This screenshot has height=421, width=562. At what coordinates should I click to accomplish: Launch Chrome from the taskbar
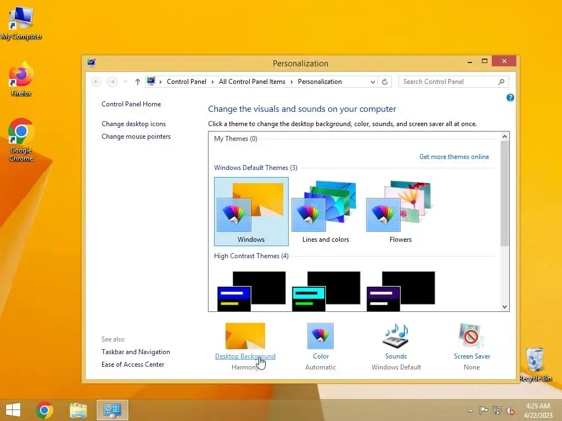click(44, 410)
